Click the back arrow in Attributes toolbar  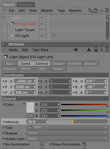click(75, 49)
